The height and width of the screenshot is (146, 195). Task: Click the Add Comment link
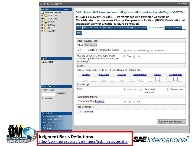tap(86, 112)
